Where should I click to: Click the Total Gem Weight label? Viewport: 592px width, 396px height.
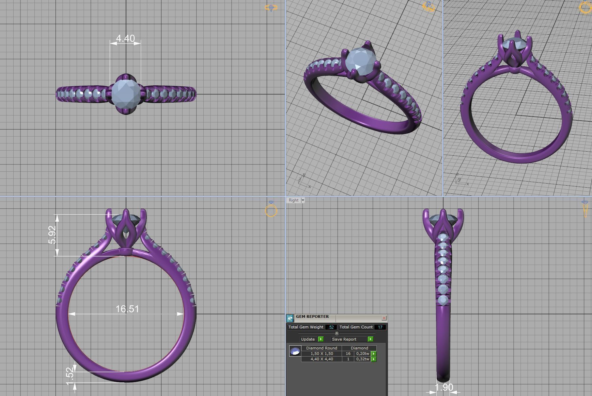pyautogui.click(x=306, y=327)
